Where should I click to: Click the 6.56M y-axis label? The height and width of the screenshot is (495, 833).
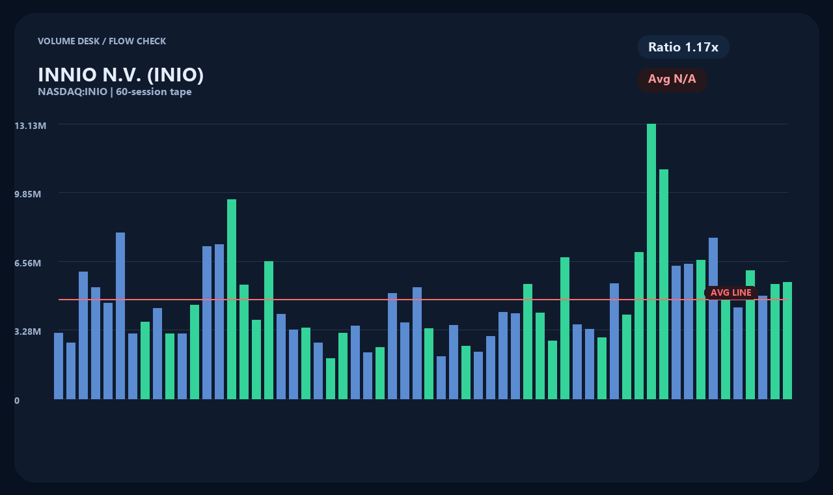(x=28, y=262)
